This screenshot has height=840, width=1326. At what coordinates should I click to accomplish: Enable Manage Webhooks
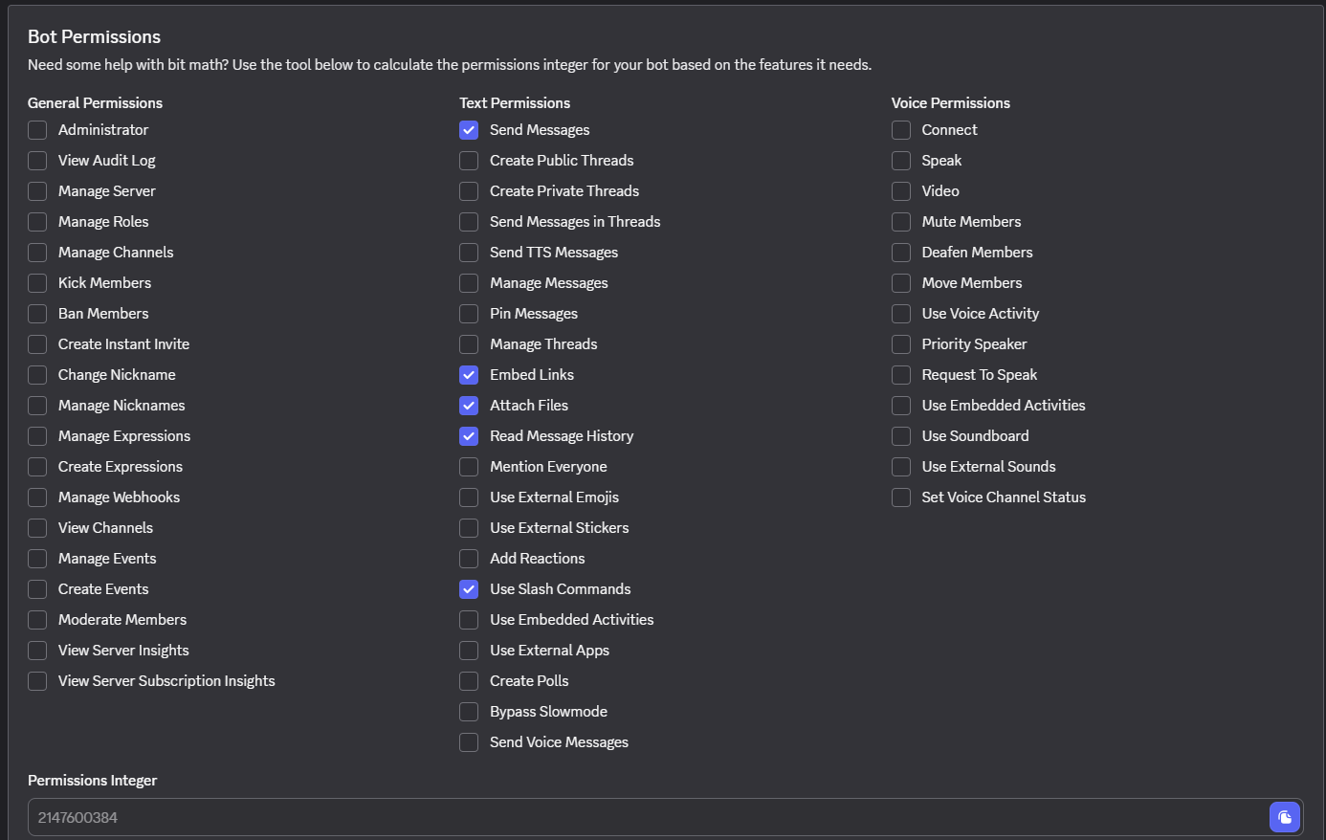coord(37,497)
